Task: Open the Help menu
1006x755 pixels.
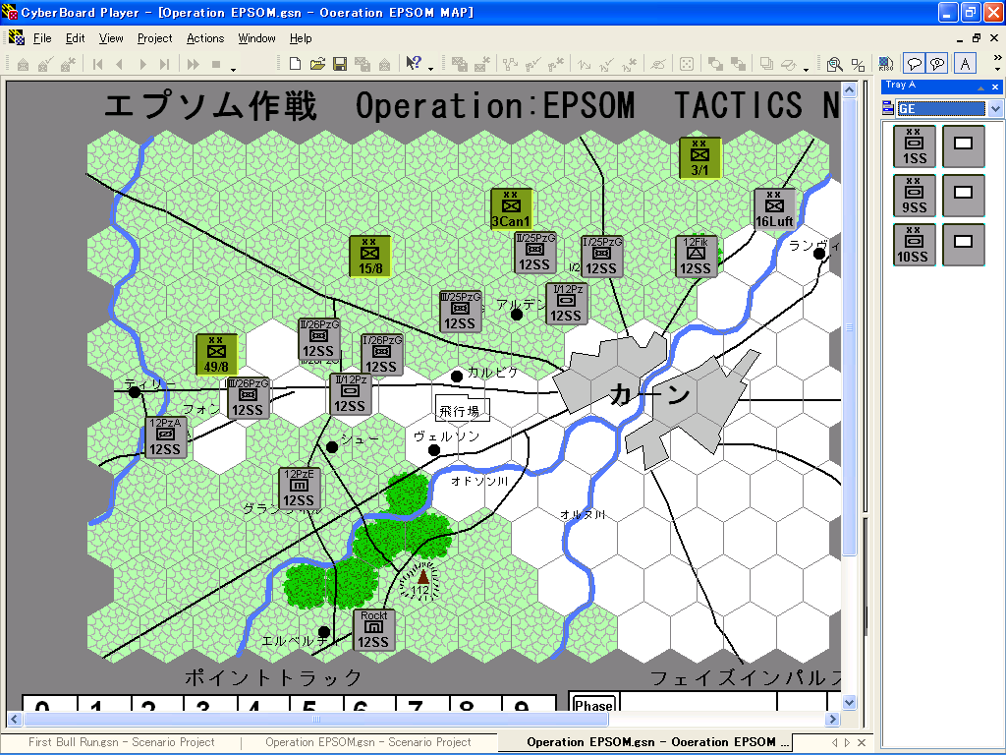Action: coord(301,38)
